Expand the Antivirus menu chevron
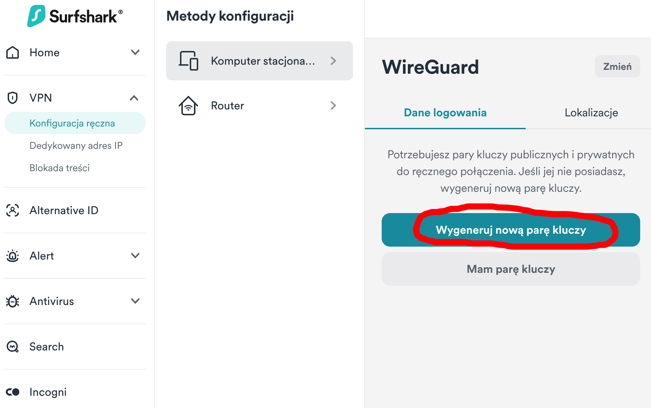The image size is (651, 408). [x=135, y=301]
